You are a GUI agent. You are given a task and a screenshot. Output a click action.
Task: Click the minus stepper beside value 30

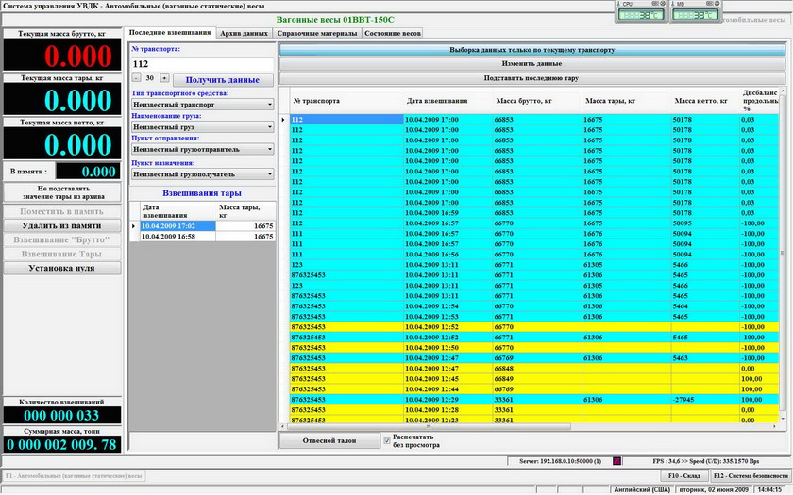point(136,78)
